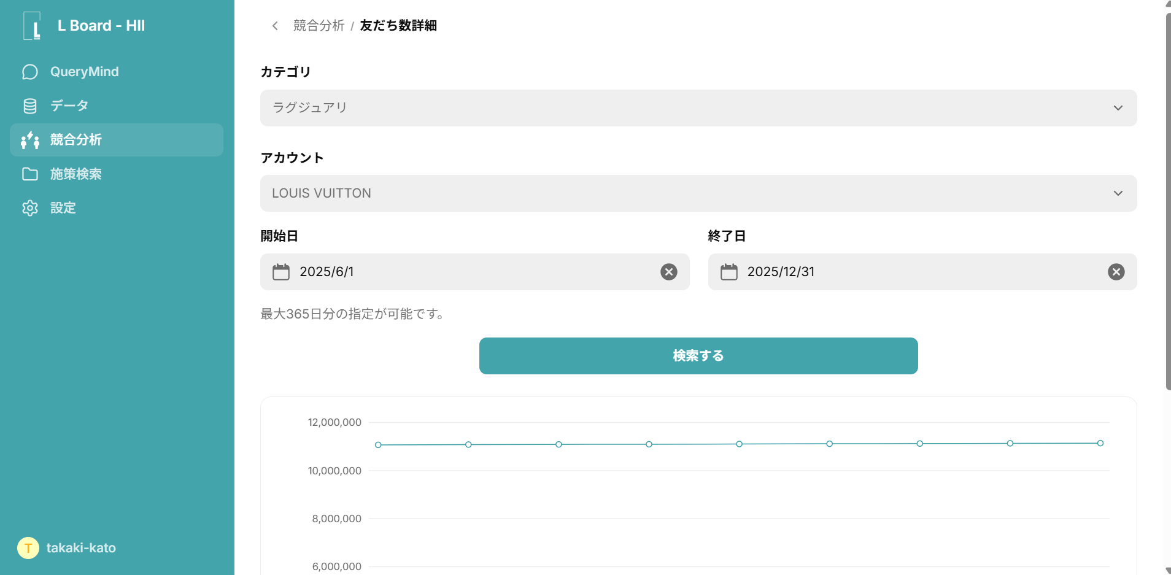Click the last data point on chart

coord(1100,443)
